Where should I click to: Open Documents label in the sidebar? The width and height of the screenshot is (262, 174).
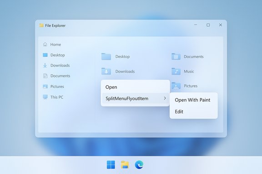(60, 76)
